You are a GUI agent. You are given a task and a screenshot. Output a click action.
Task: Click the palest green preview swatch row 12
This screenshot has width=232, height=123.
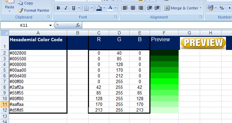click(x=164, y=110)
